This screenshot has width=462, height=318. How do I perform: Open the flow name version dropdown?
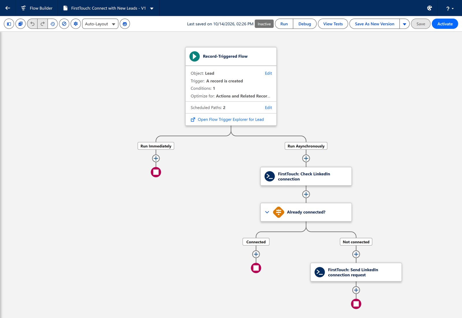point(152,8)
